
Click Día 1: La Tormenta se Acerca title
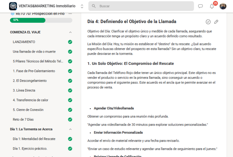coord(31,129)
